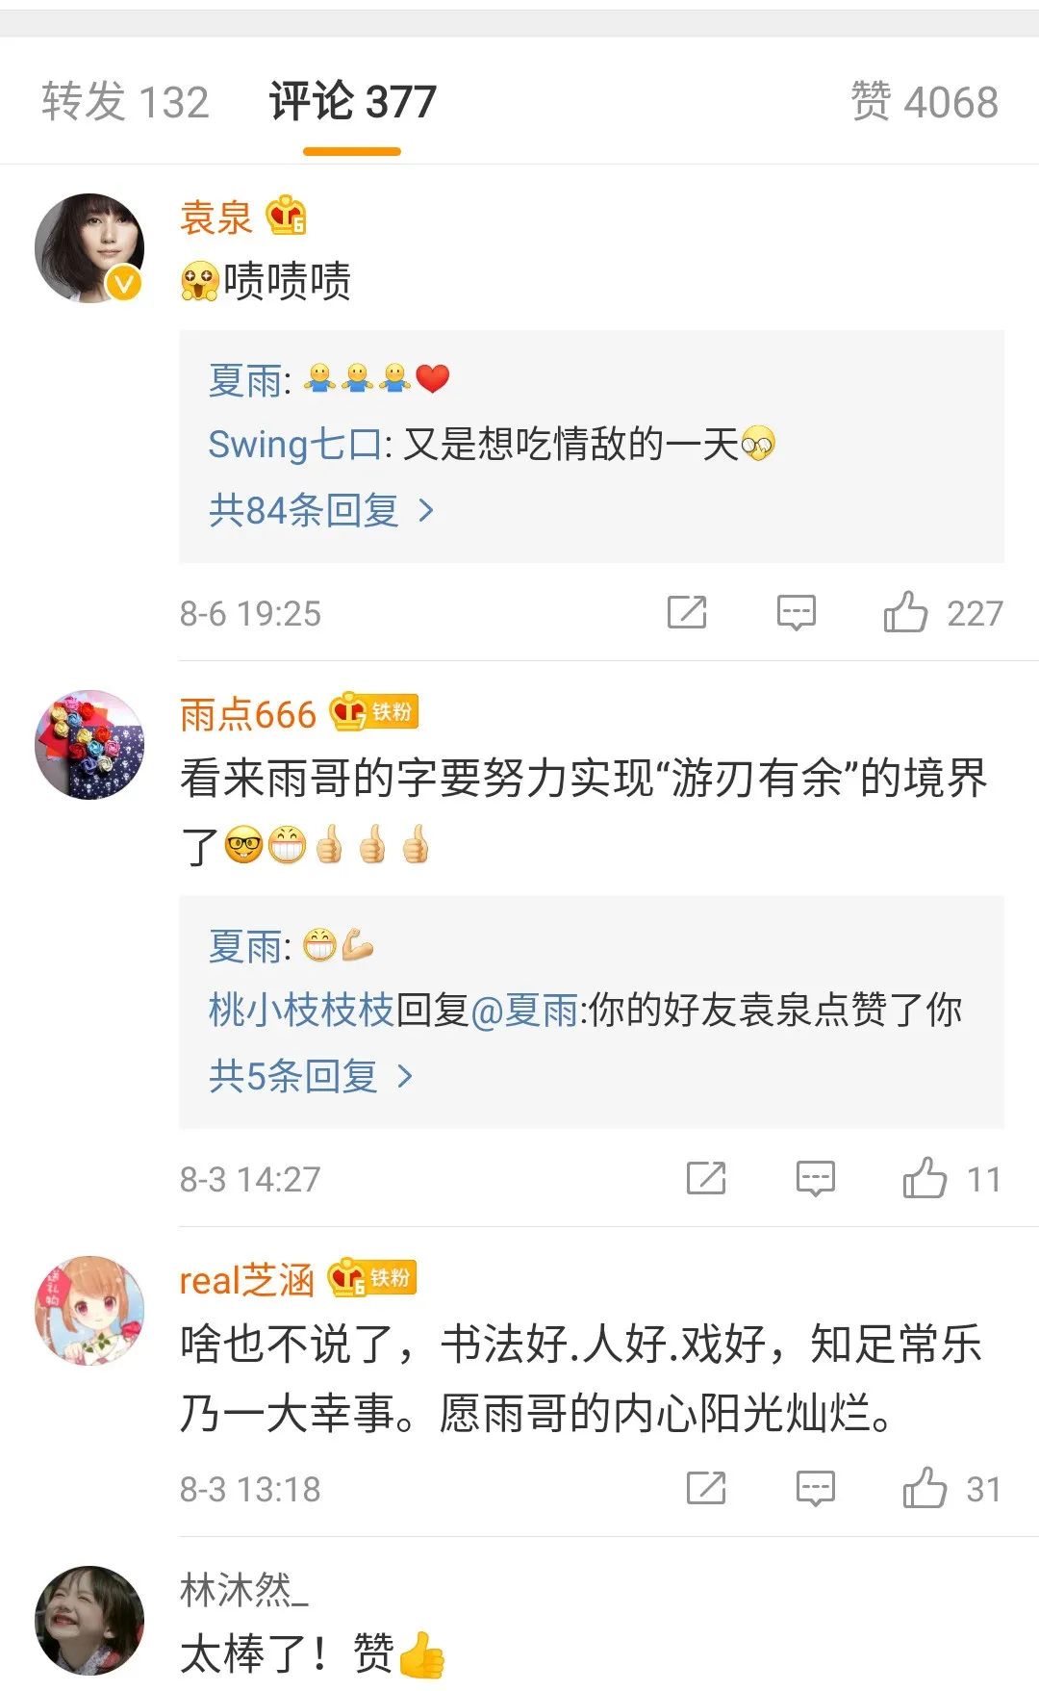This screenshot has width=1039, height=1691.
Task: Tap 铁粉 badge next to real芝涵
Action: 371,1278
